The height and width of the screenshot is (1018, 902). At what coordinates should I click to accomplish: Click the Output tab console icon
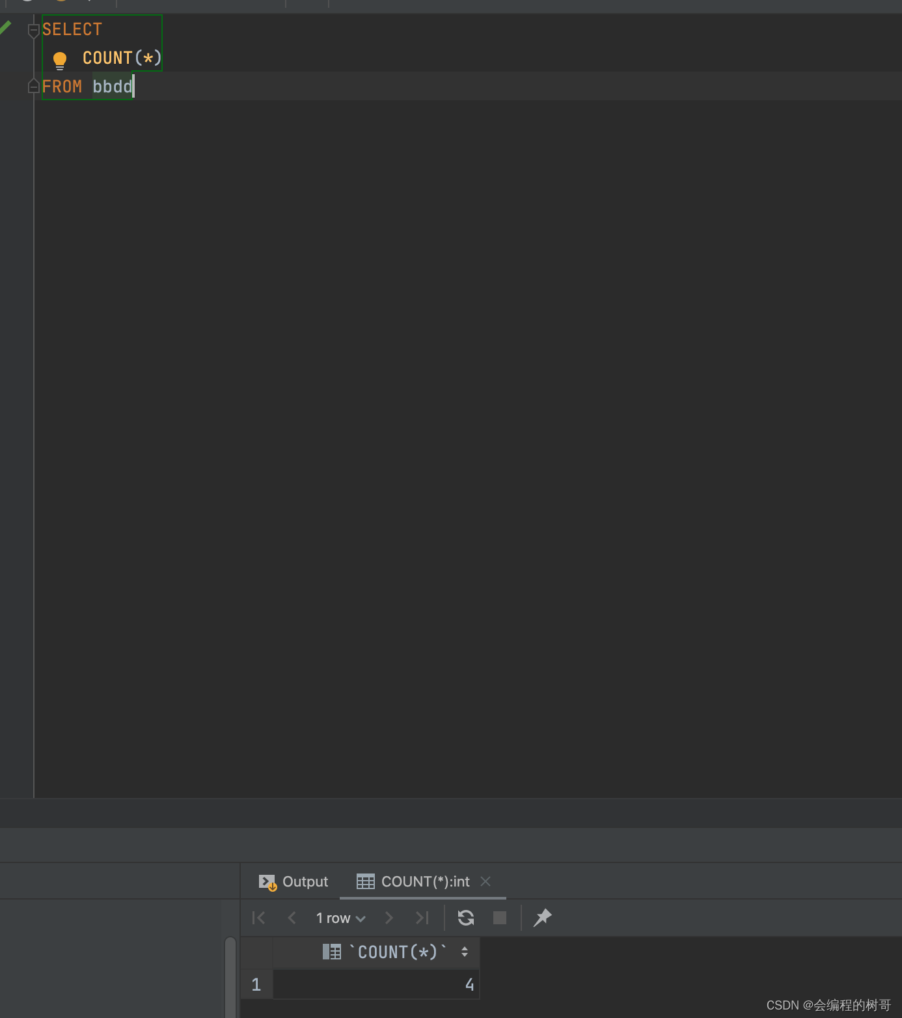(267, 882)
